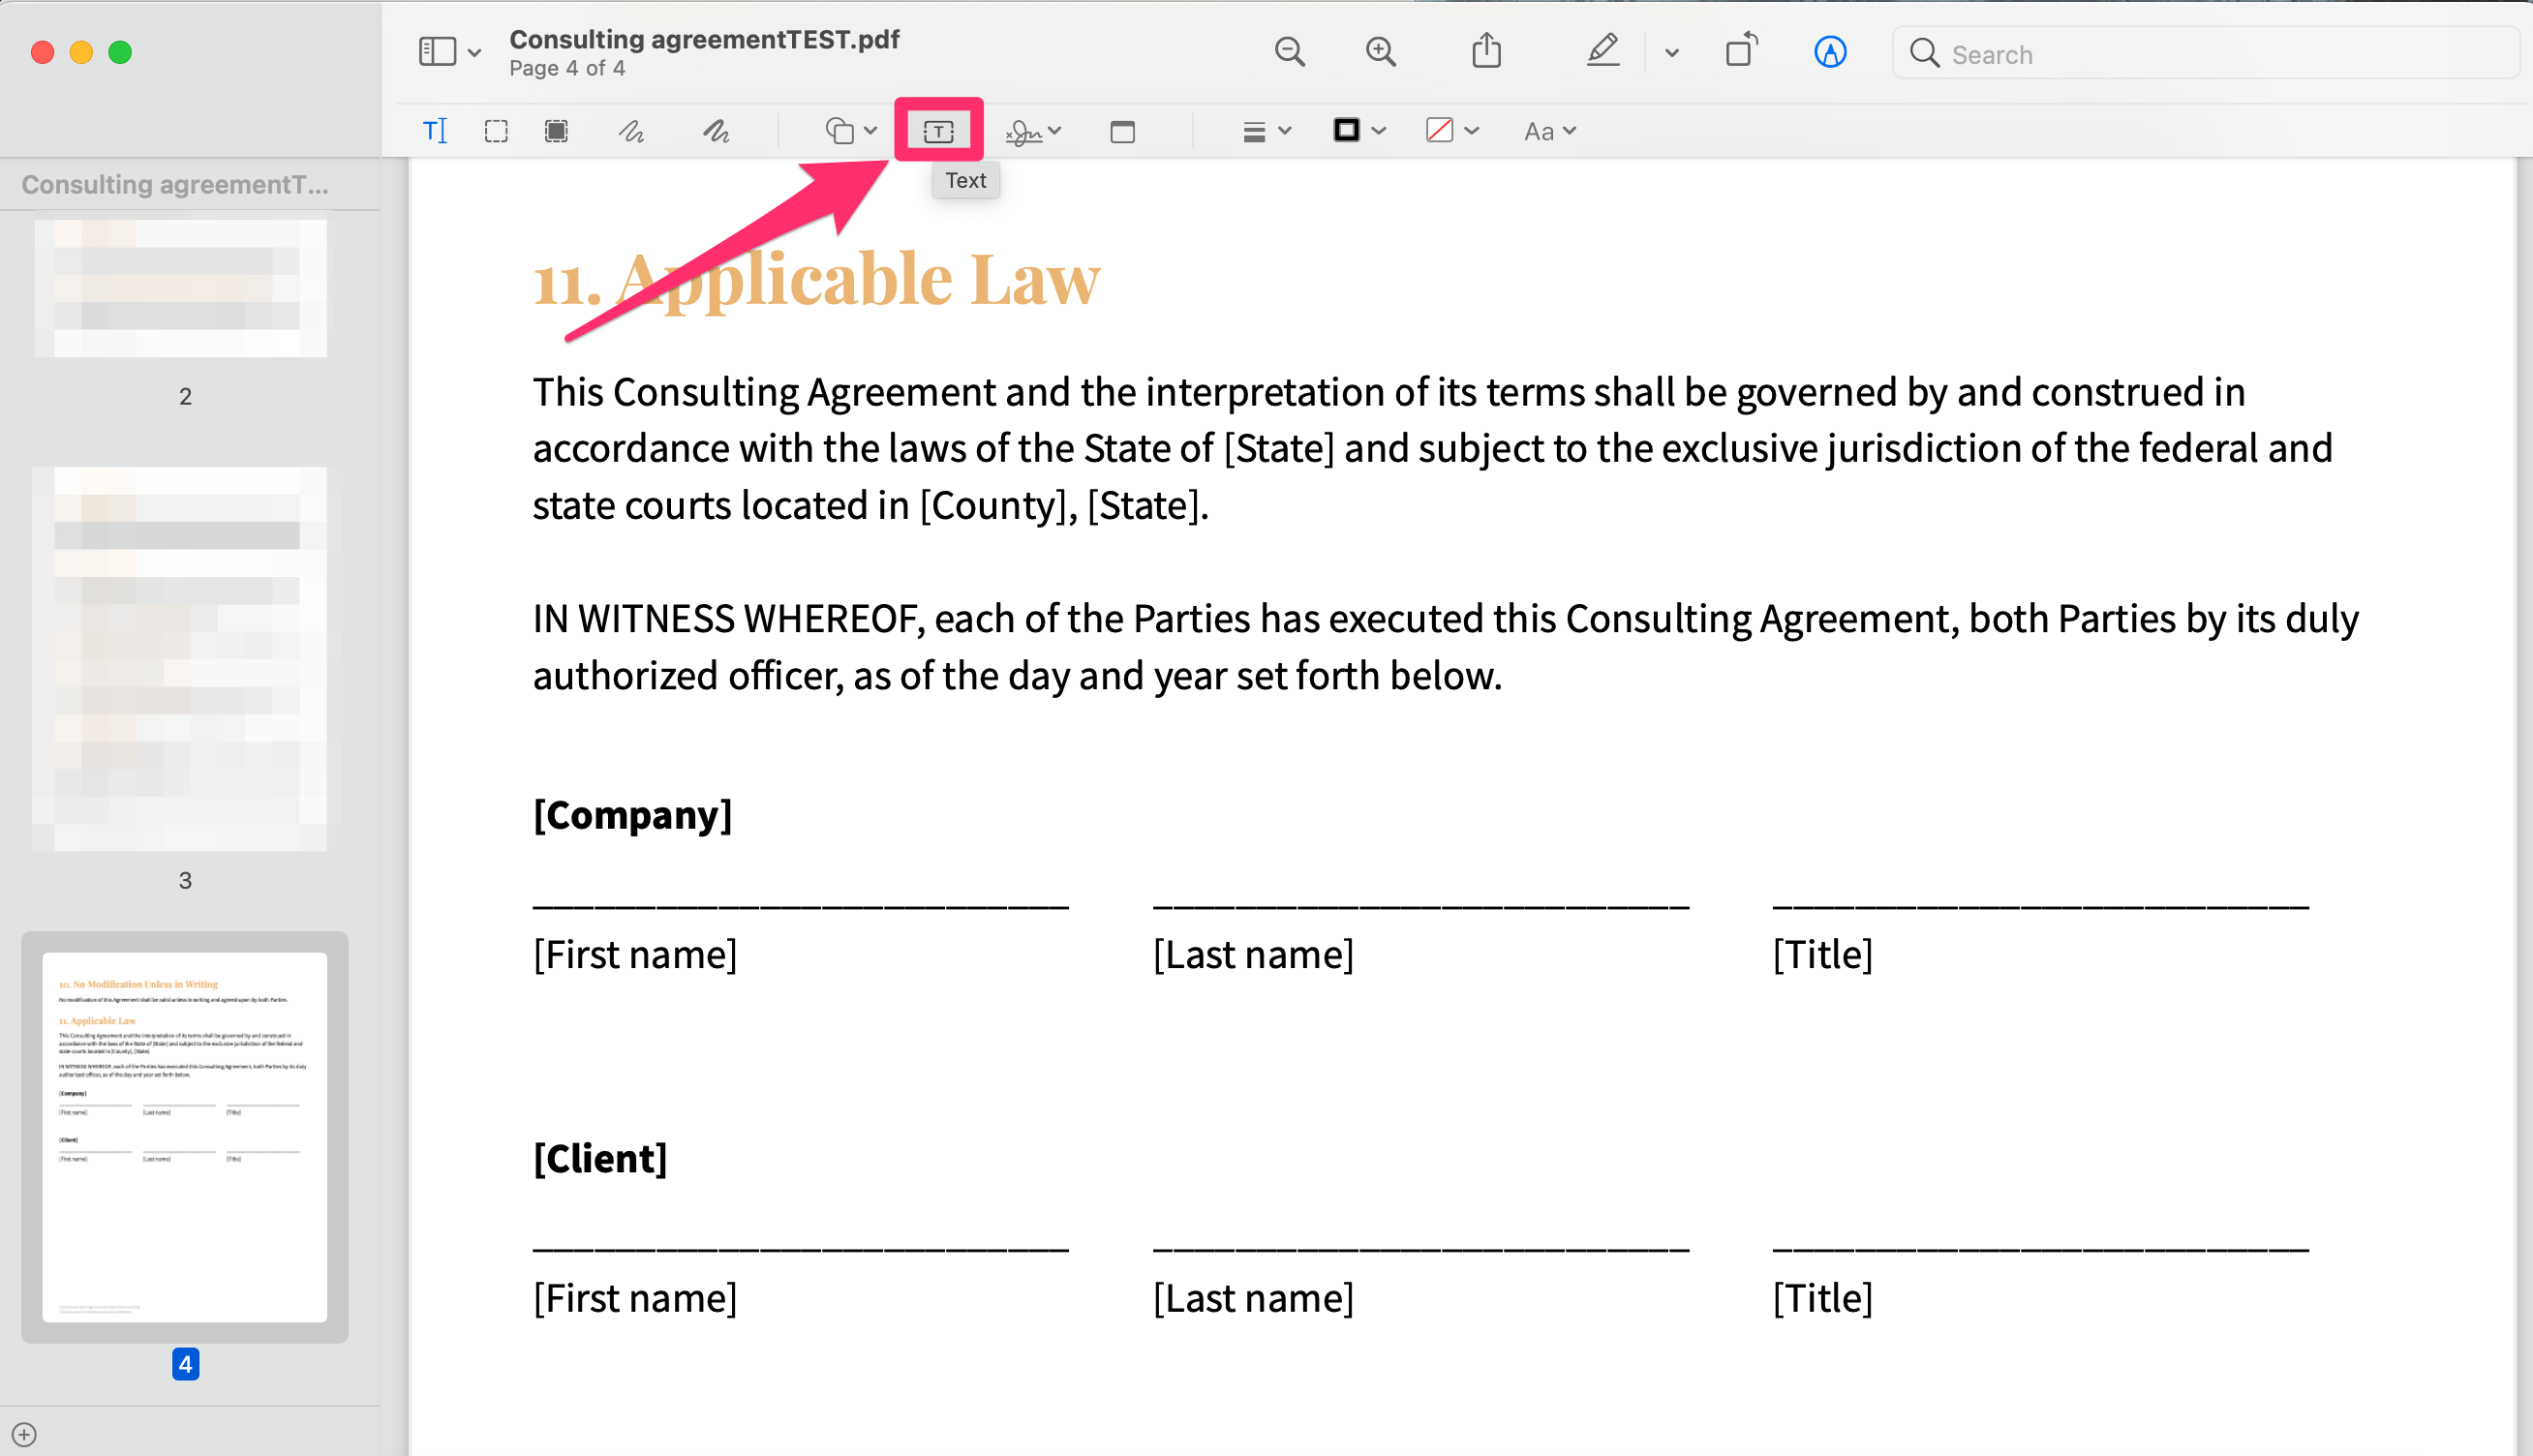Rotate the current page
The height and width of the screenshot is (1456, 2533).
pos(1739,51)
